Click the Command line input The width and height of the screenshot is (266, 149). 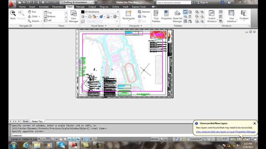tap(102, 135)
